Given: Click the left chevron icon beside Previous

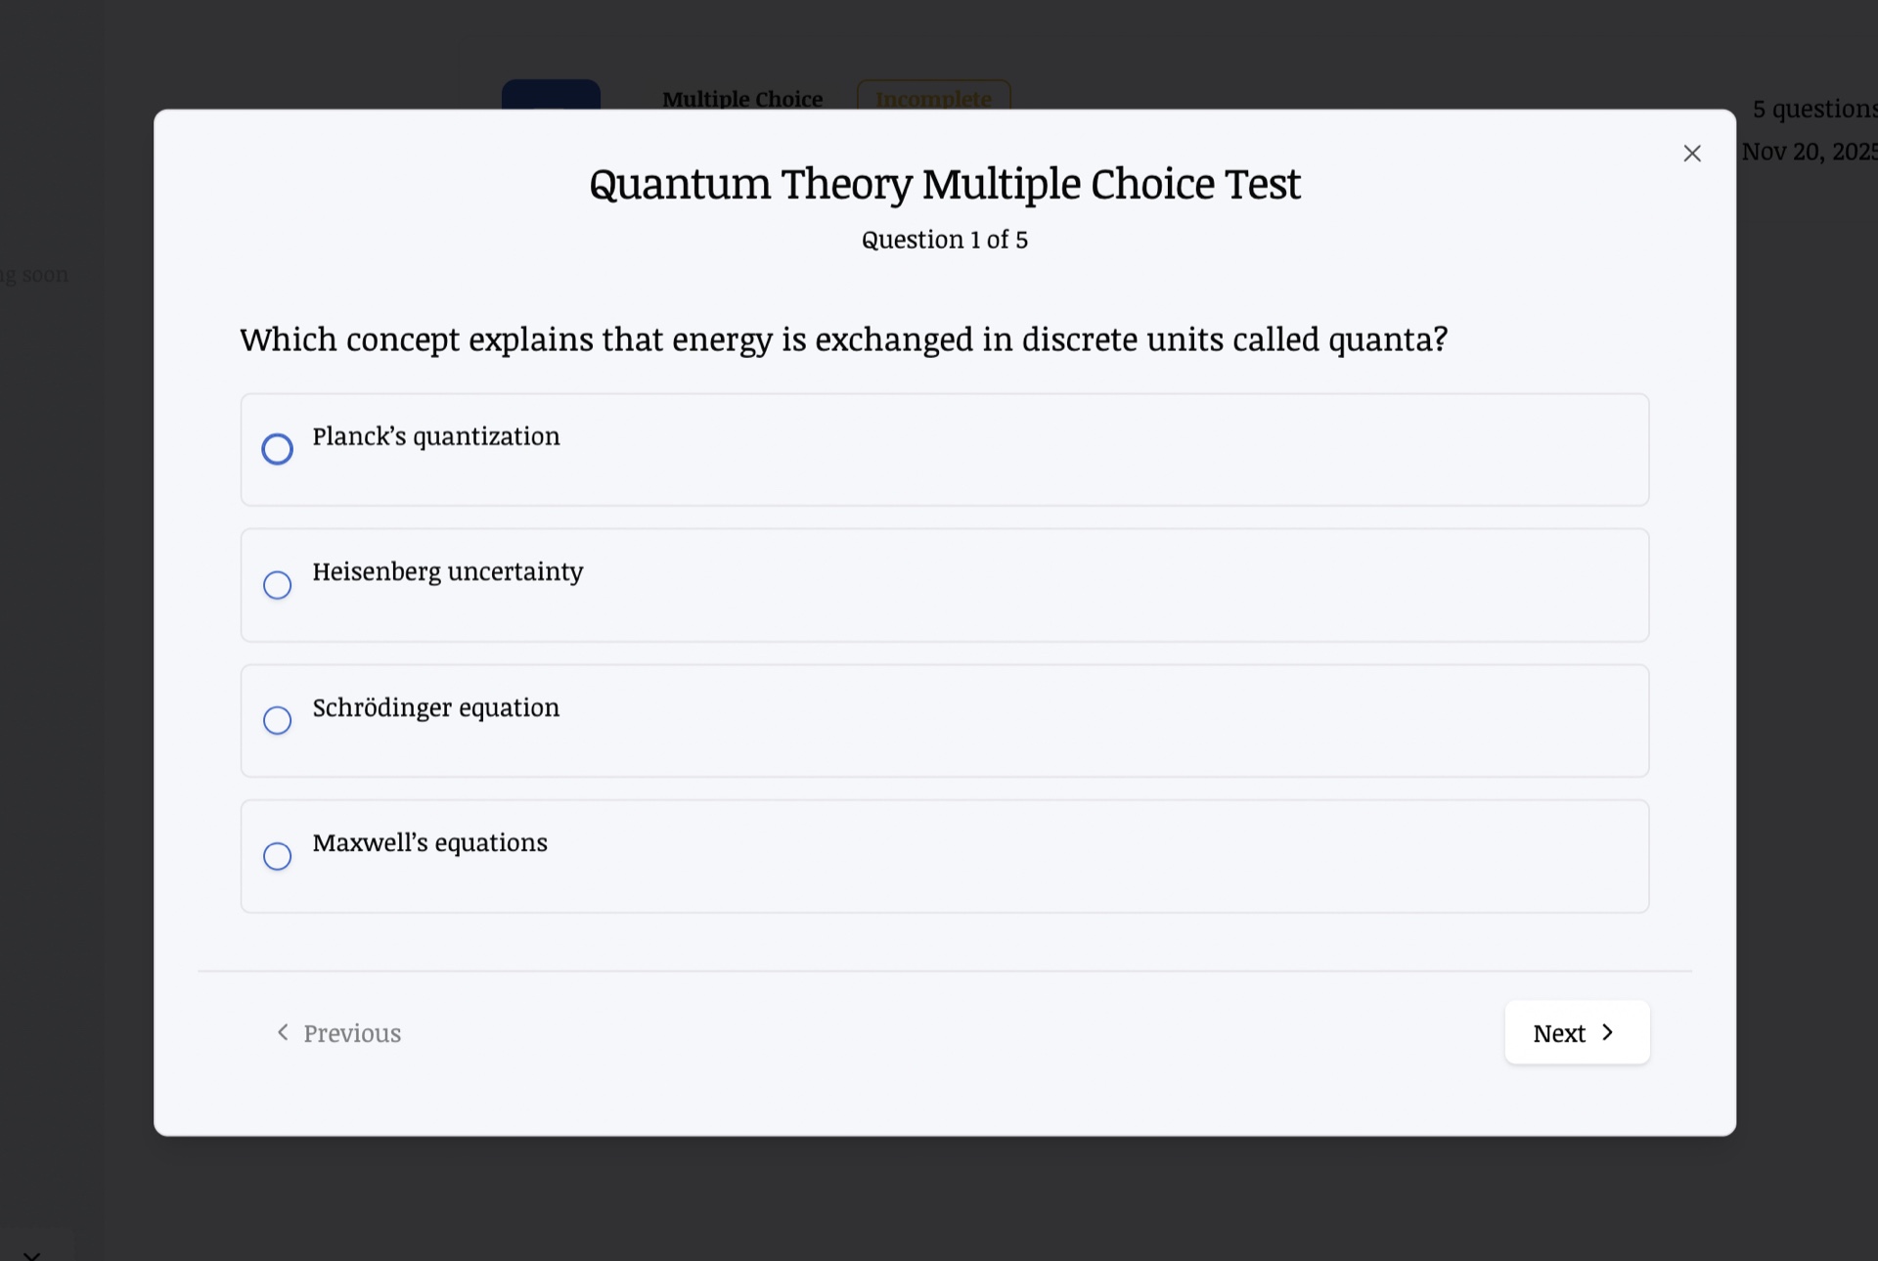Looking at the screenshot, I should point(283,1032).
